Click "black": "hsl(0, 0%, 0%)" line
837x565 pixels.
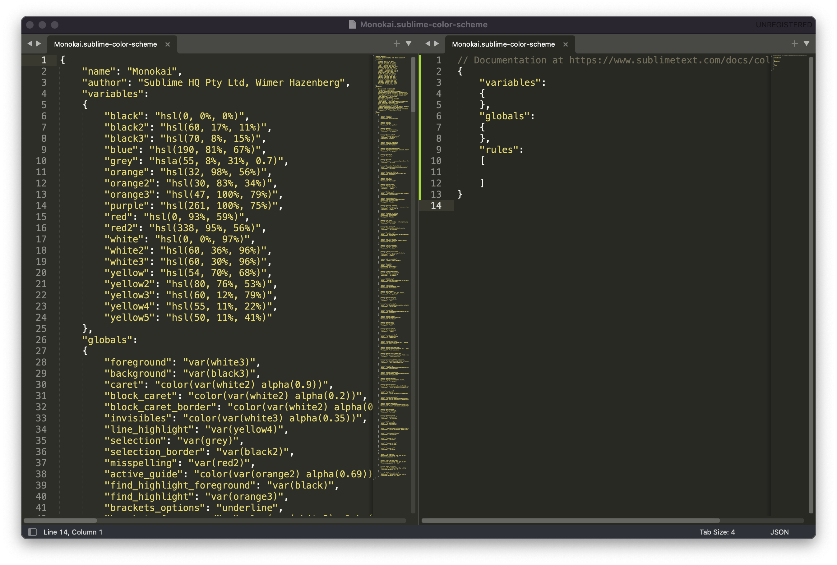(177, 116)
